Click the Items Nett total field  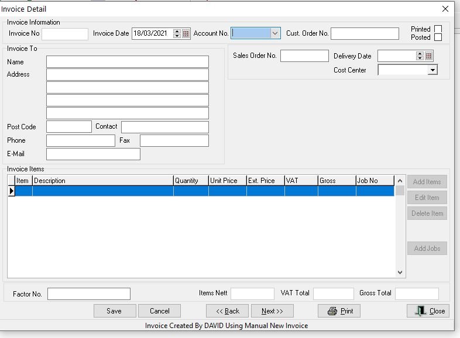252,294
